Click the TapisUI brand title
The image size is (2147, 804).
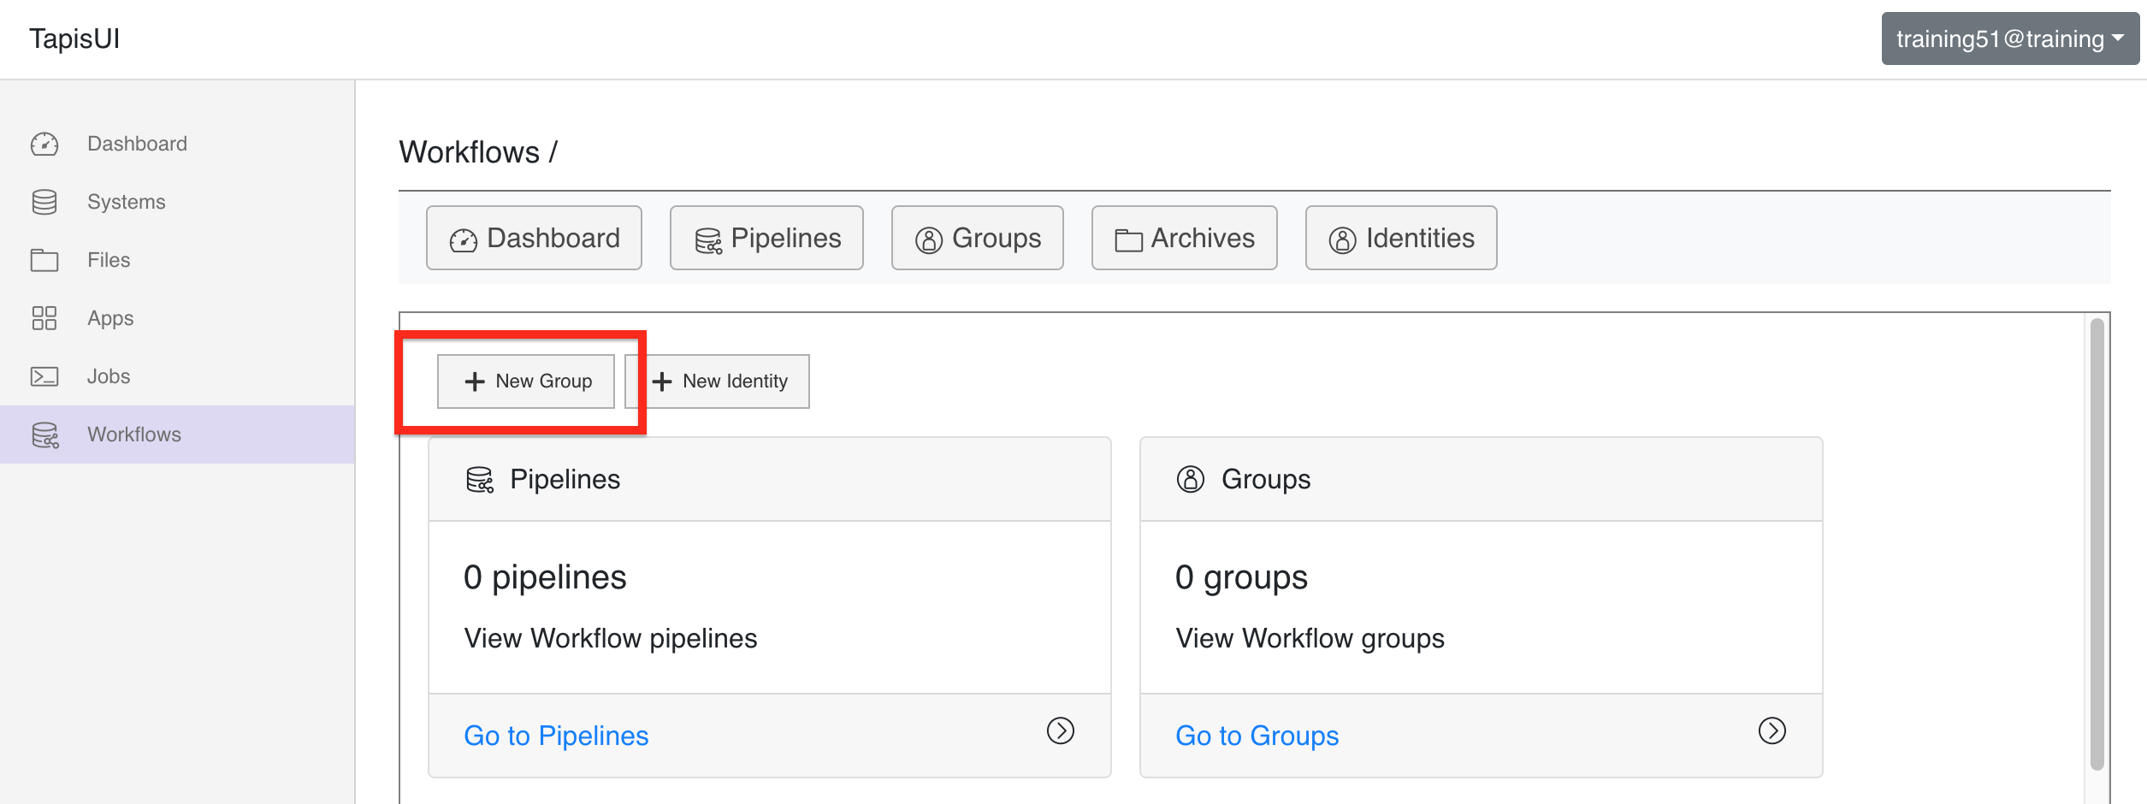74,39
